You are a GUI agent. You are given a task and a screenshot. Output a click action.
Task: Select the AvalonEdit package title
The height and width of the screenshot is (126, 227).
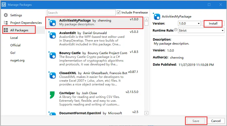(x=67, y=33)
